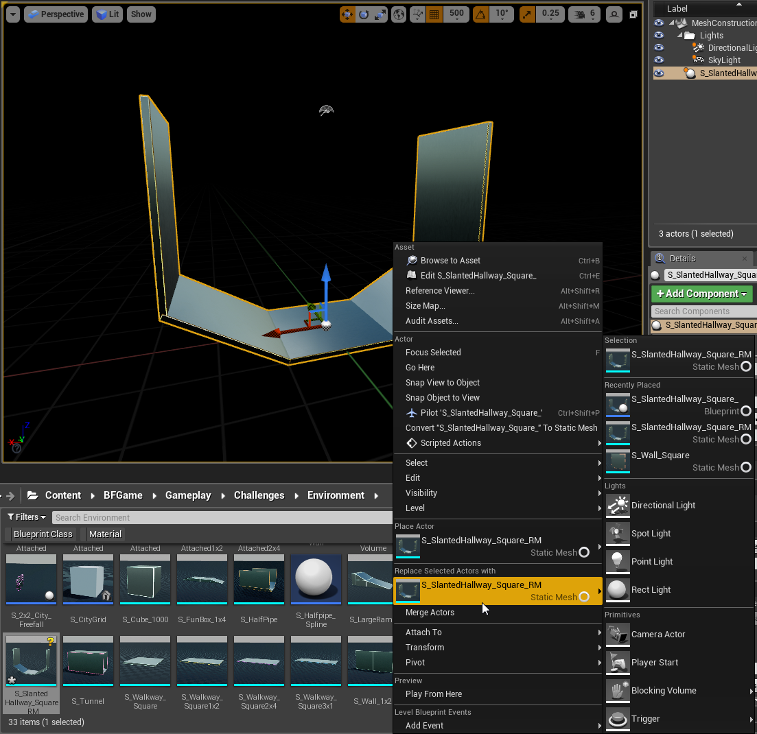
Task: Click the Player Start actor icon
Action: coord(618,663)
